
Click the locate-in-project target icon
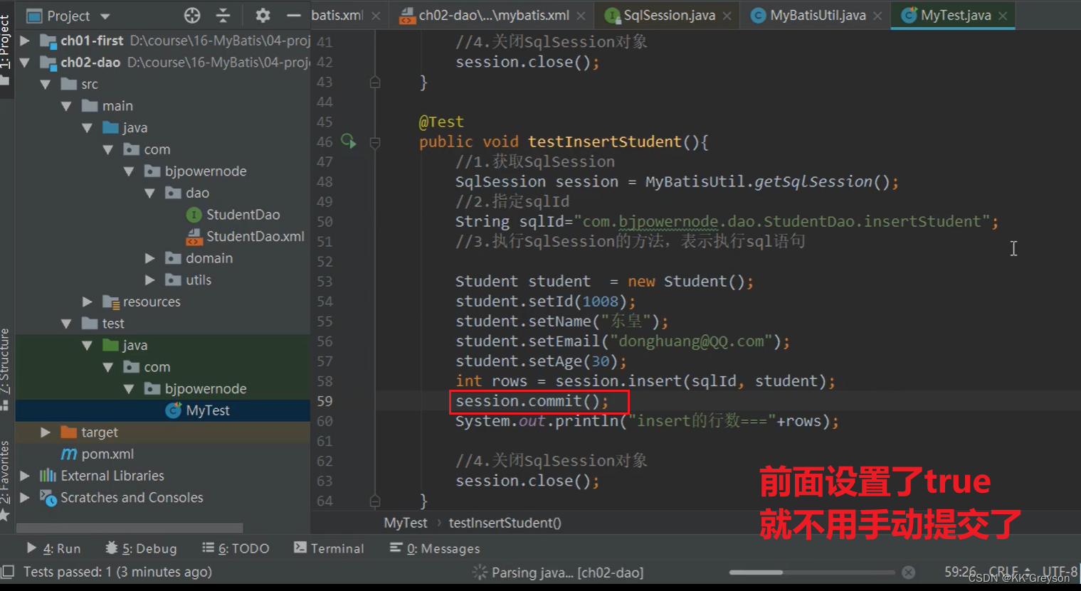(192, 15)
